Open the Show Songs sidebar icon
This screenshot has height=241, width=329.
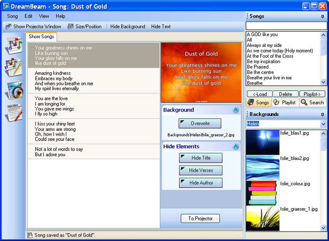[14, 45]
